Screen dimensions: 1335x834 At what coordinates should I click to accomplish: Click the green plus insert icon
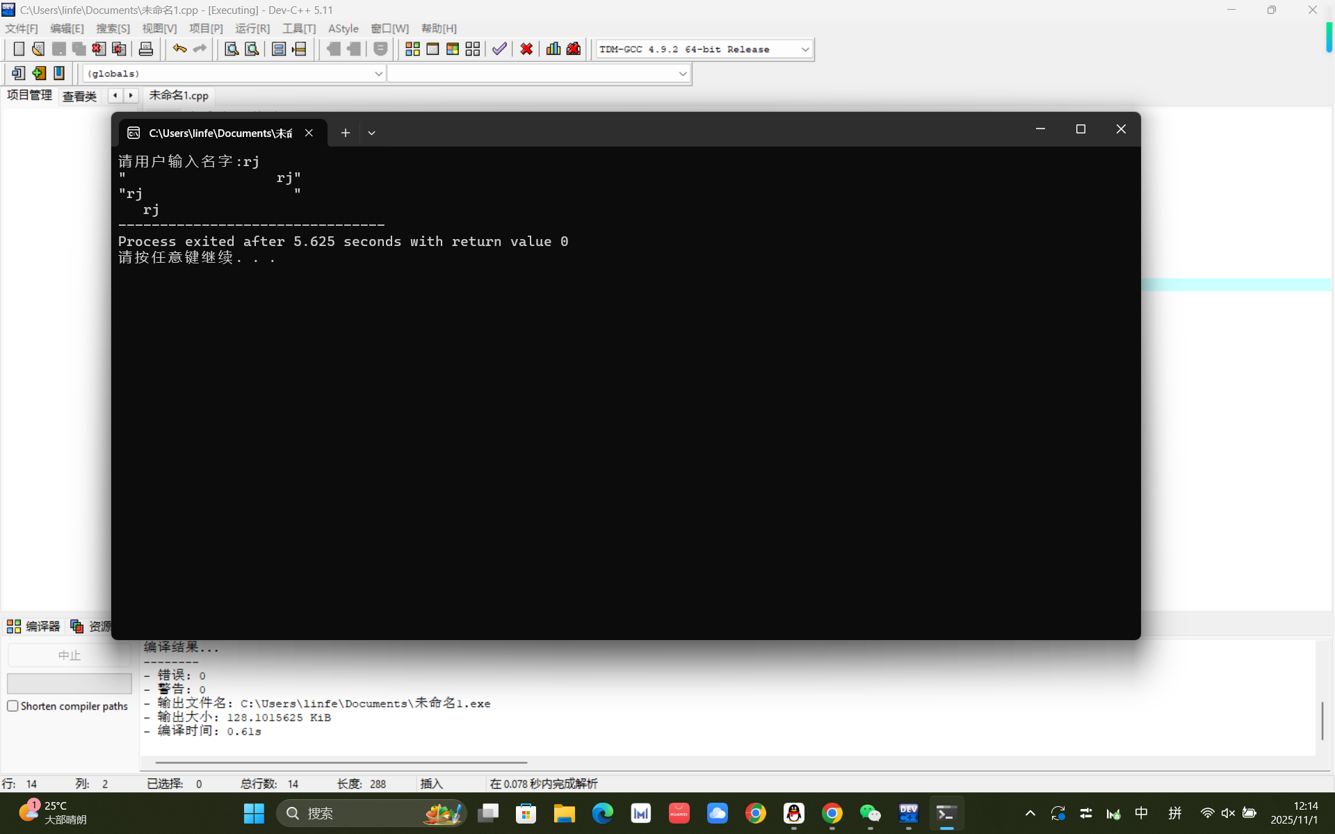pyautogui.click(x=39, y=73)
